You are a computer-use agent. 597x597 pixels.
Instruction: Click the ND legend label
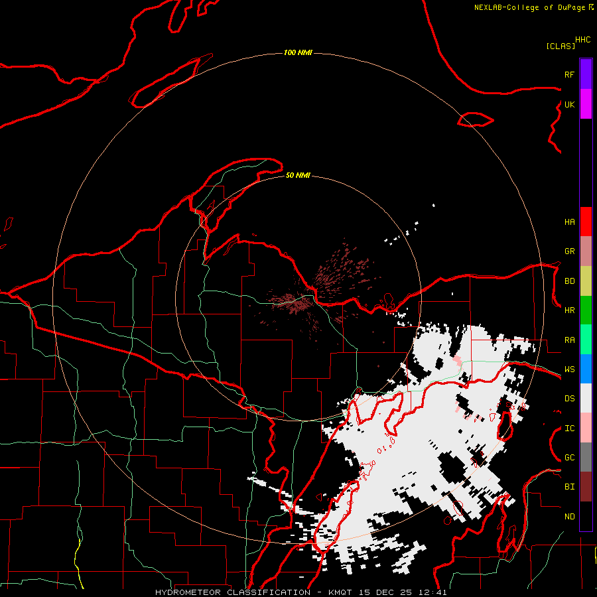(569, 517)
